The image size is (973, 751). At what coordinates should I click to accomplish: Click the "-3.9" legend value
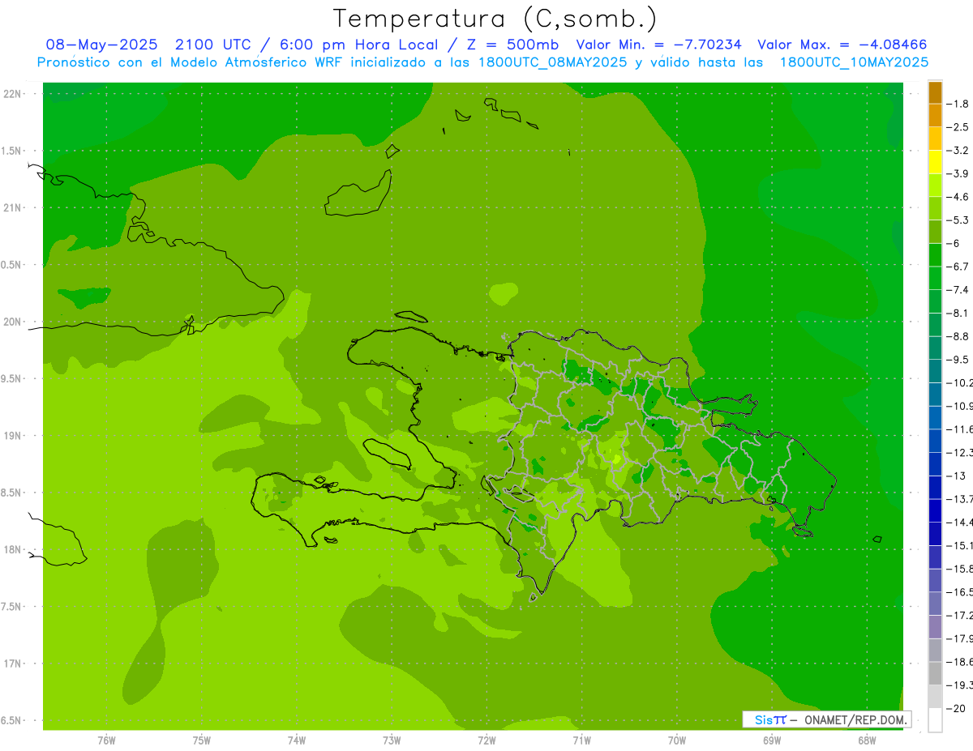[958, 173]
